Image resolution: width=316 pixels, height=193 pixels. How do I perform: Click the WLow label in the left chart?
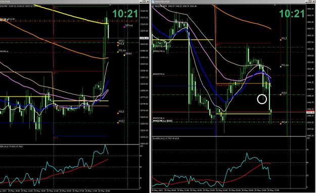coord(122,51)
